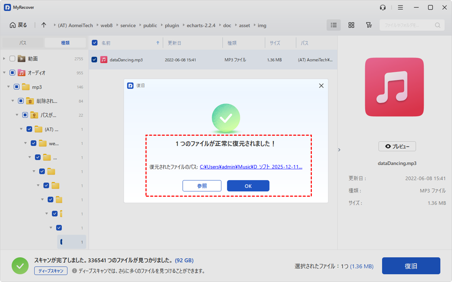Collapse the mp3 folder node

point(8,87)
